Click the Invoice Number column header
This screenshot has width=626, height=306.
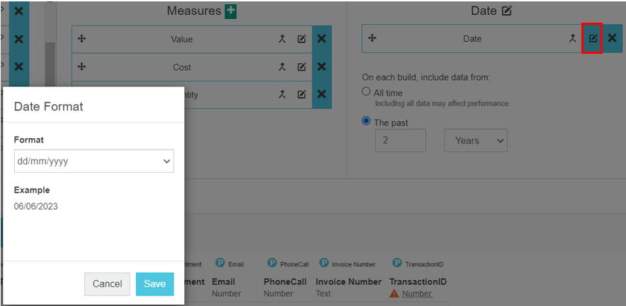[x=348, y=282]
